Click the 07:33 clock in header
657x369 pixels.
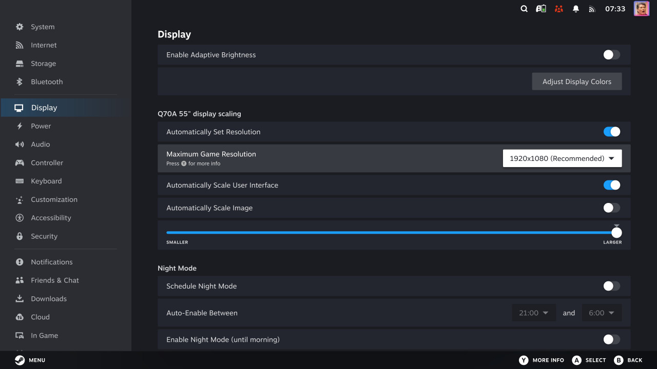(x=615, y=9)
